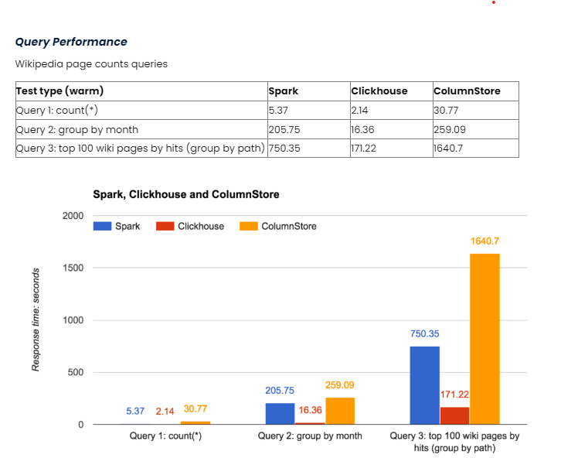Viewport: 561px width, 458px height.
Task: Click the 1500 y-axis tick label
Action: tap(73, 268)
